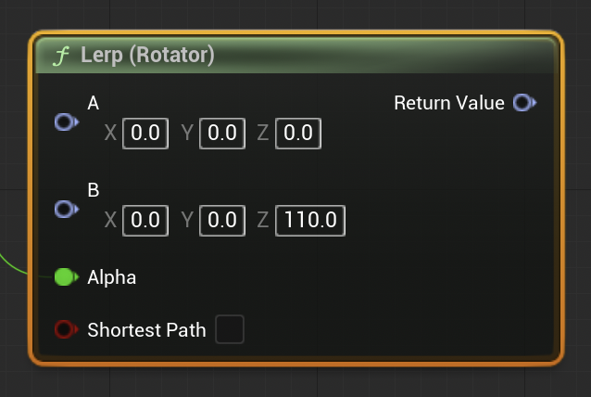Click the B pin label
The height and width of the screenshot is (397, 591).
click(x=94, y=190)
